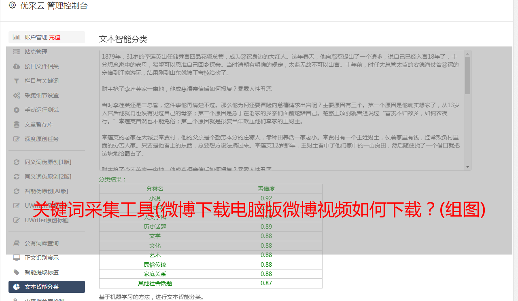Click the 文学 category cell

pos(155,236)
